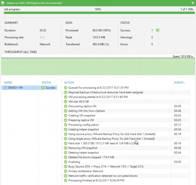Click check icon beside Deleted file blocks skipped

coord(66,157)
